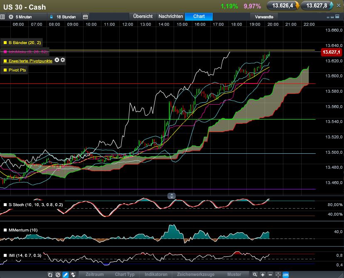Toggle the B Bänder indicator square

tap(5, 43)
